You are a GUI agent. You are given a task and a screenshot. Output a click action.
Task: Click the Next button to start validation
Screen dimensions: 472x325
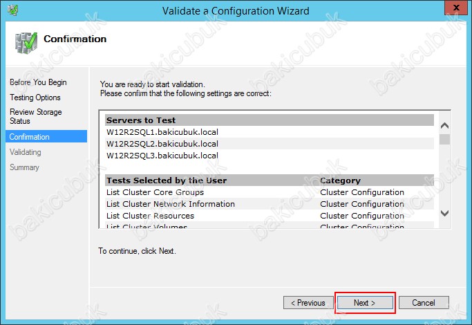(x=364, y=303)
